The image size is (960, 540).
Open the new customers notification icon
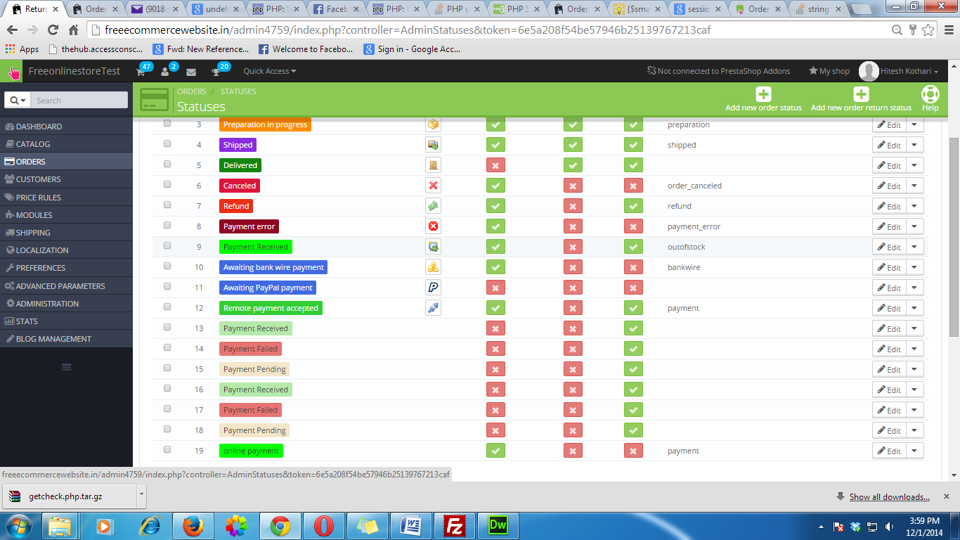(165, 72)
